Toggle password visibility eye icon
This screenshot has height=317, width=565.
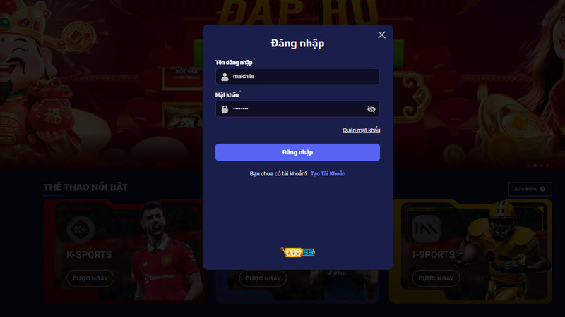tap(371, 109)
